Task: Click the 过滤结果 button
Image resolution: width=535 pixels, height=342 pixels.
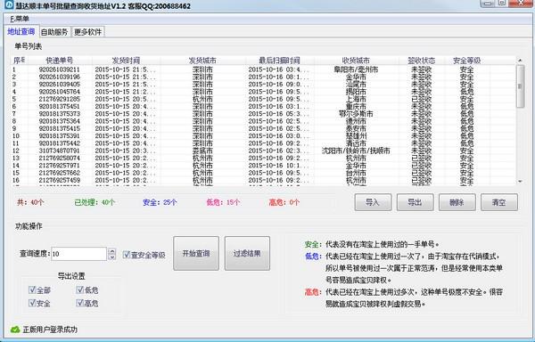Action: pyautogui.click(x=247, y=254)
